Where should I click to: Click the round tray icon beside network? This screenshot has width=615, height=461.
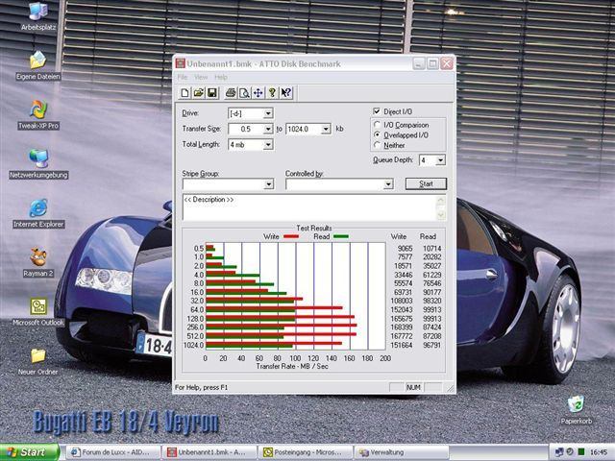tap(570, 452)
